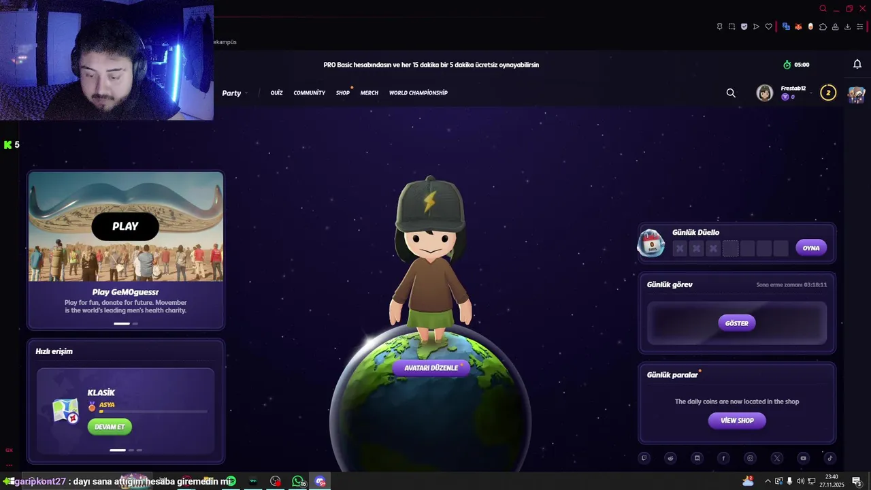Open WORLD CHAMPIONSHIP menu item
The image size is (871, 490).
point(418,93)
